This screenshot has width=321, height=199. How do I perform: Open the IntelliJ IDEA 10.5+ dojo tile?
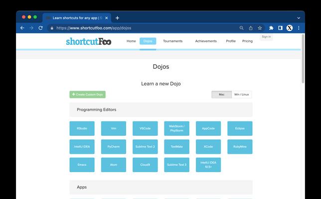[x=208, y=165]
